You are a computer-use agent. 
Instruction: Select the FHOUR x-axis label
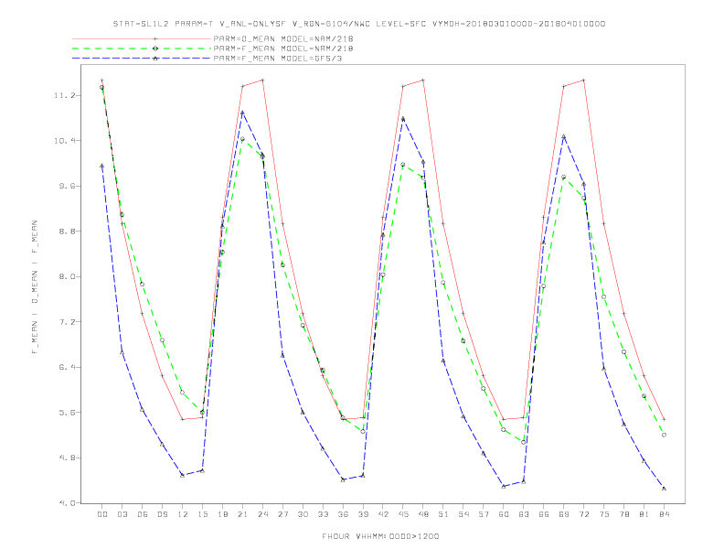pos(380,536)
